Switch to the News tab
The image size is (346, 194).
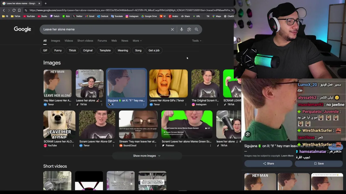point(125,41)
